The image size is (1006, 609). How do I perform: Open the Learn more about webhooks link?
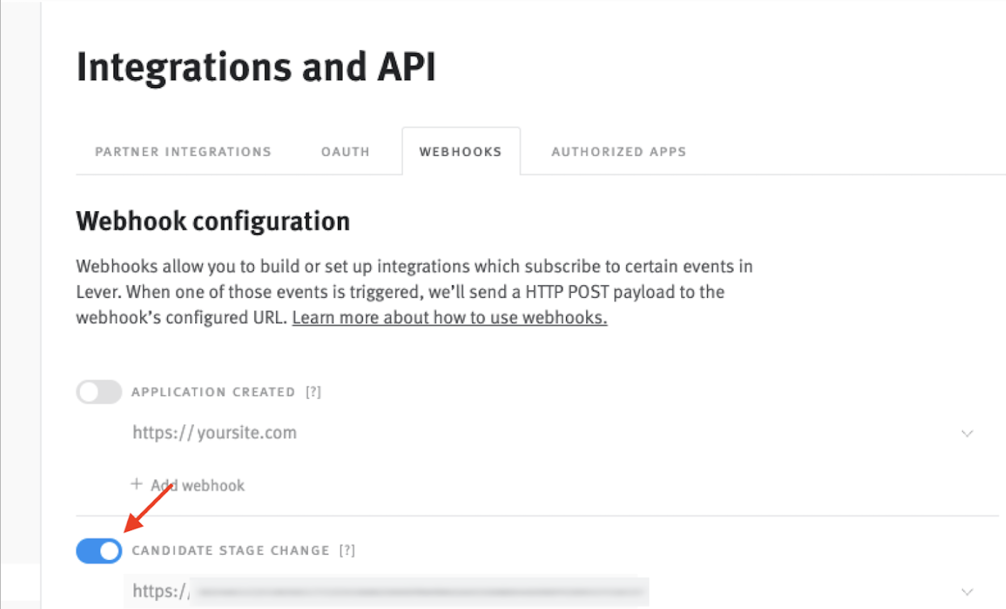pyautogui.click(x=449, y=318)
